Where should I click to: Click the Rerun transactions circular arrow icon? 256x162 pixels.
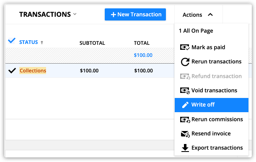[185, 62]
